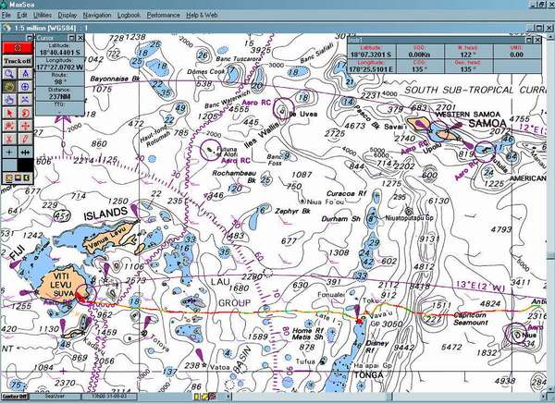Open the Performance menu
Viewport: 555px width, 404px height.
point(163,15)
